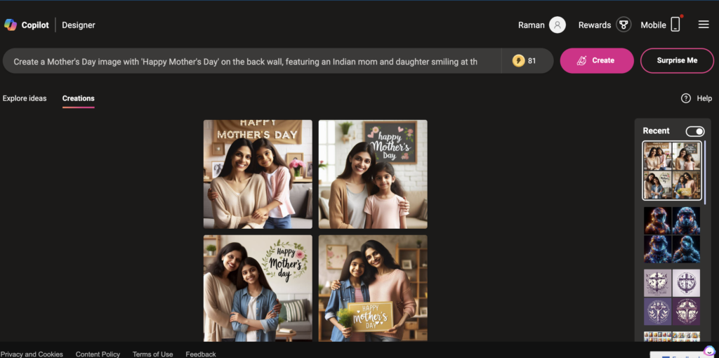Click the Surprise Me button

click(x=677, y=60)
